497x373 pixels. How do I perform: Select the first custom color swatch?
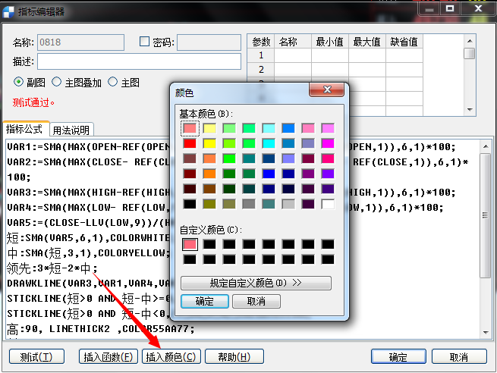coord(190,244)
